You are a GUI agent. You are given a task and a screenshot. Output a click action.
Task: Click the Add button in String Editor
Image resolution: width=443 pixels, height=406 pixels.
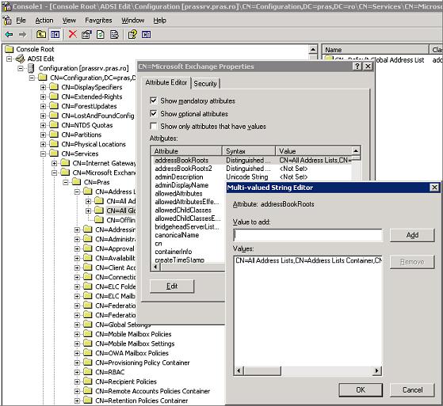(412, 235)
